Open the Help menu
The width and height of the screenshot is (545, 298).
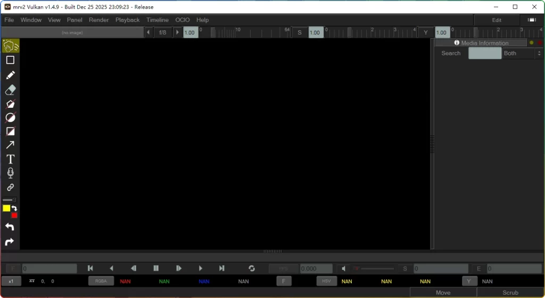[x=203, y=20]
